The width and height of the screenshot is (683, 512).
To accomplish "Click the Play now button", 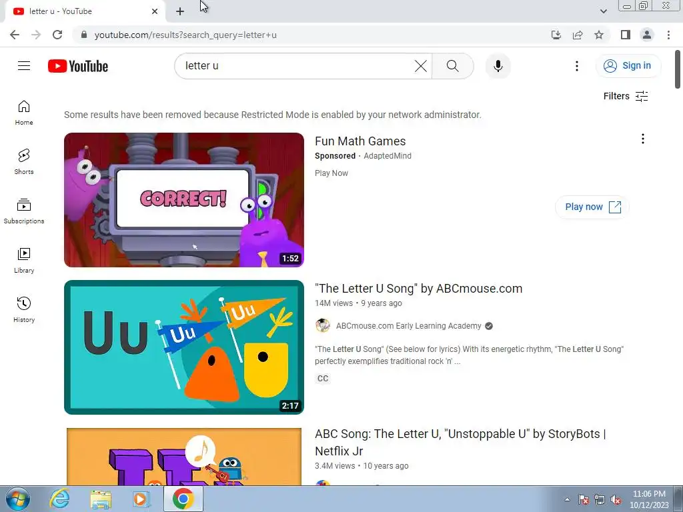I will click(592, 207).
